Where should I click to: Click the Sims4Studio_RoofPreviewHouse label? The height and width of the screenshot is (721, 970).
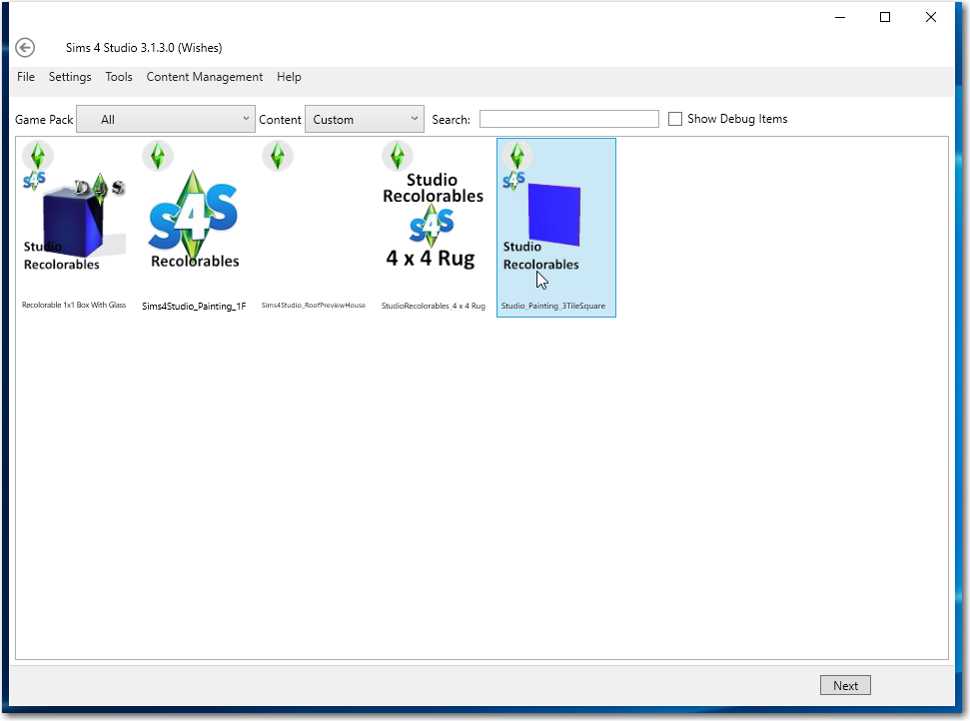tap(314, 306)
